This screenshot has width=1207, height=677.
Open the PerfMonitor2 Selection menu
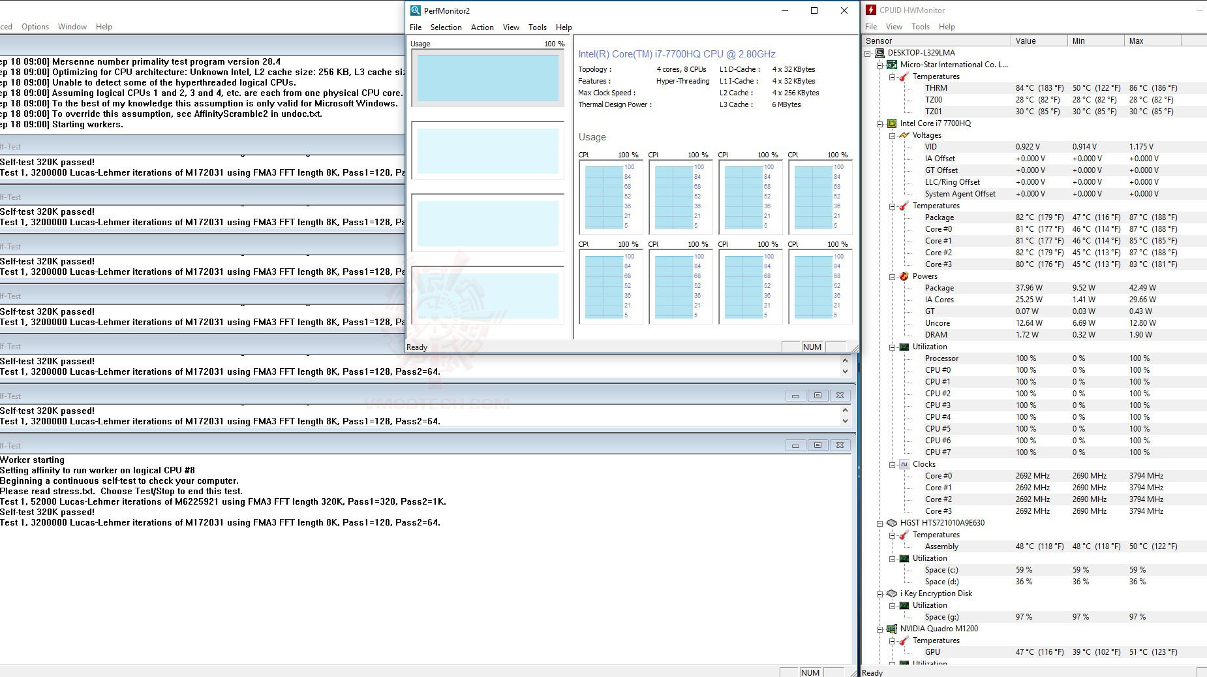446,27
